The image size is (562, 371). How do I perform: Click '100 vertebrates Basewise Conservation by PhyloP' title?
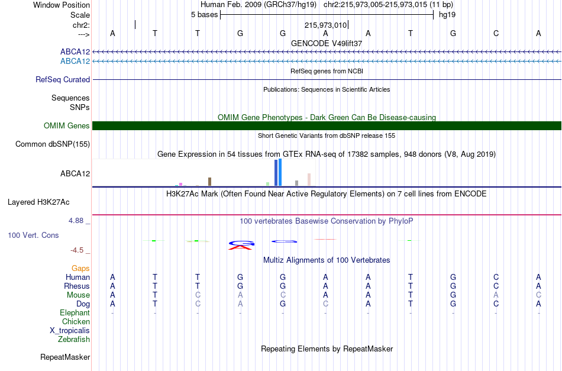point(327,221)
